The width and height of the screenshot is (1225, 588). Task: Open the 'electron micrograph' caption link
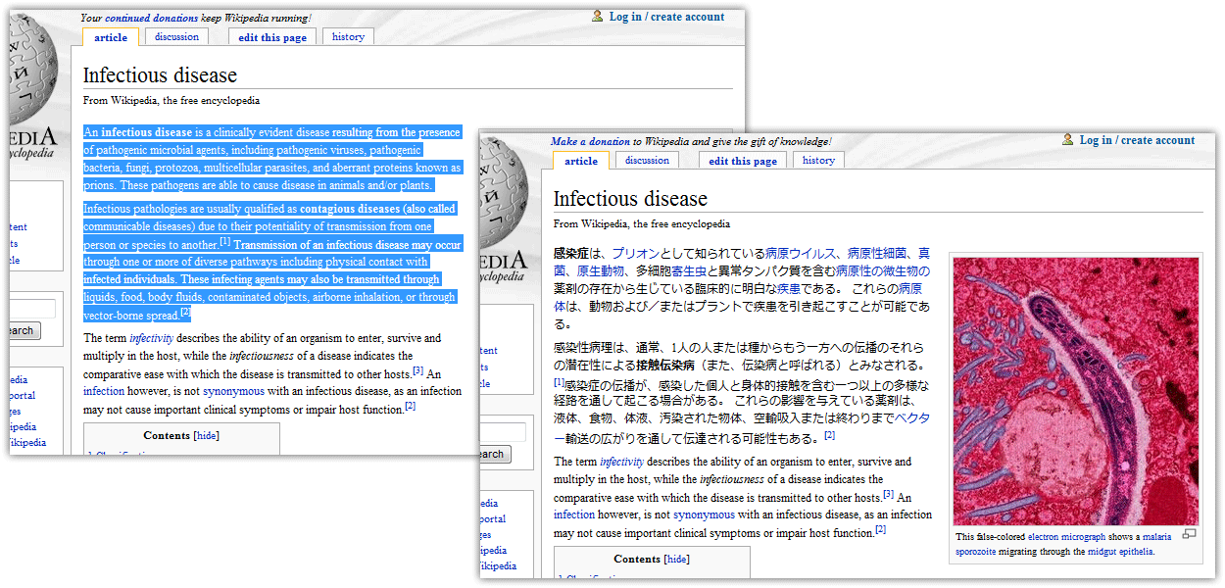click(x=1066, y=537)
